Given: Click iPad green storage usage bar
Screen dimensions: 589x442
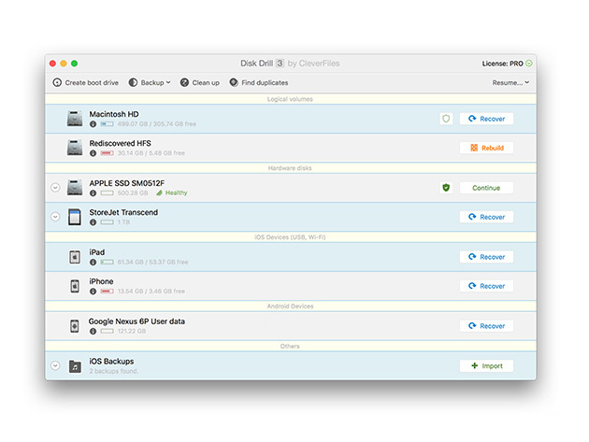Looking at the screenshot, I should pyautogui.click(x=108, y=263).
